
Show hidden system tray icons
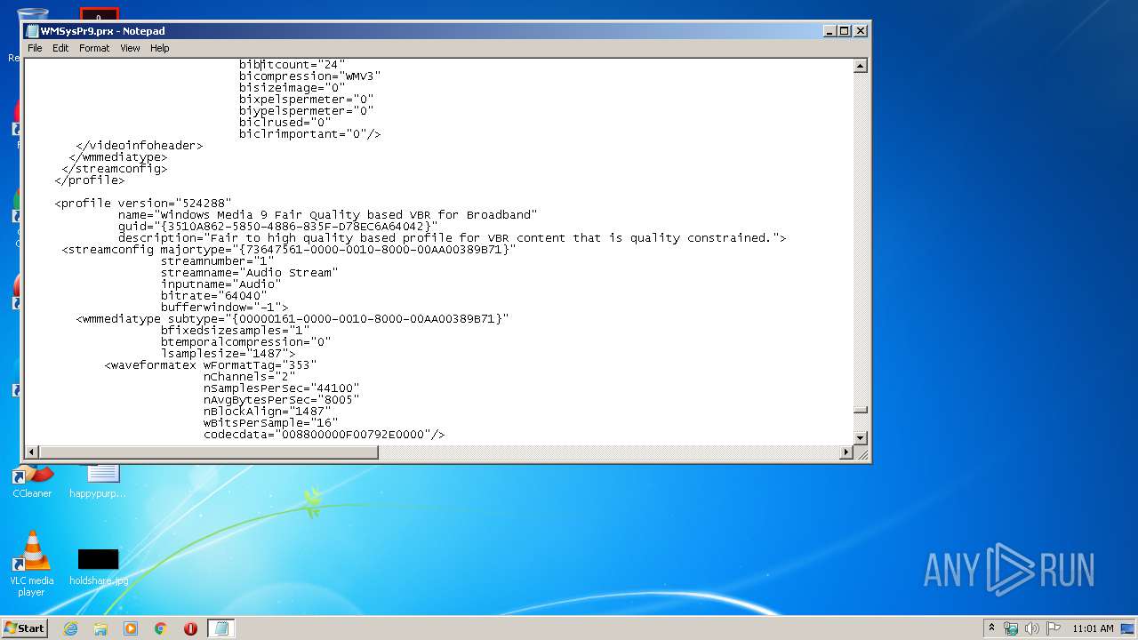[x=991, y=628]
